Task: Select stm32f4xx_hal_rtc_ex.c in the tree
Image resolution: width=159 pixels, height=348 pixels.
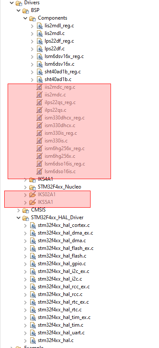Action: 63,302
